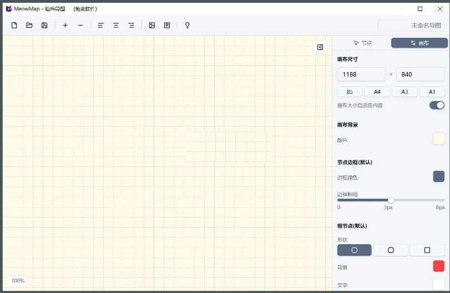Collapse the right side panel
450x293 pixels.
tap(320, 47)
